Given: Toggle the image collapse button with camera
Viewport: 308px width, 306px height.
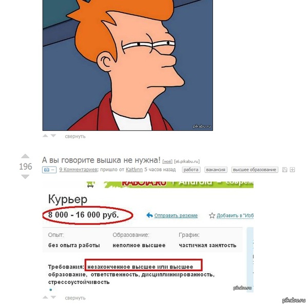Looking at the screenshot, I should pyautogui.click(x=49, y=170).
